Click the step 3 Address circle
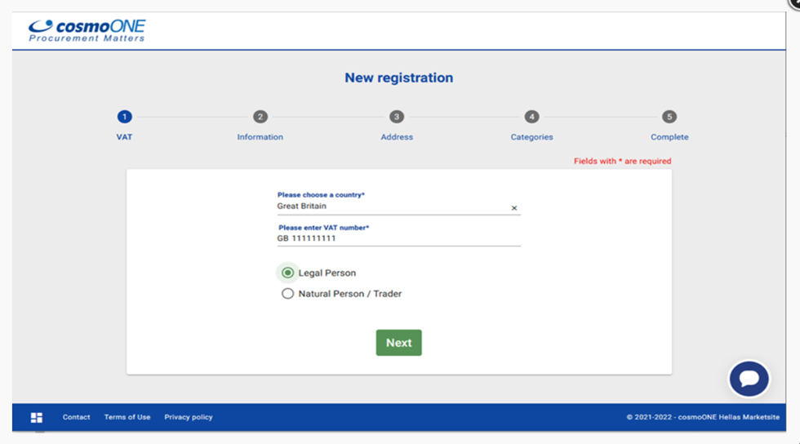Screen dimensions: 800x444 [x=397, y=117]
